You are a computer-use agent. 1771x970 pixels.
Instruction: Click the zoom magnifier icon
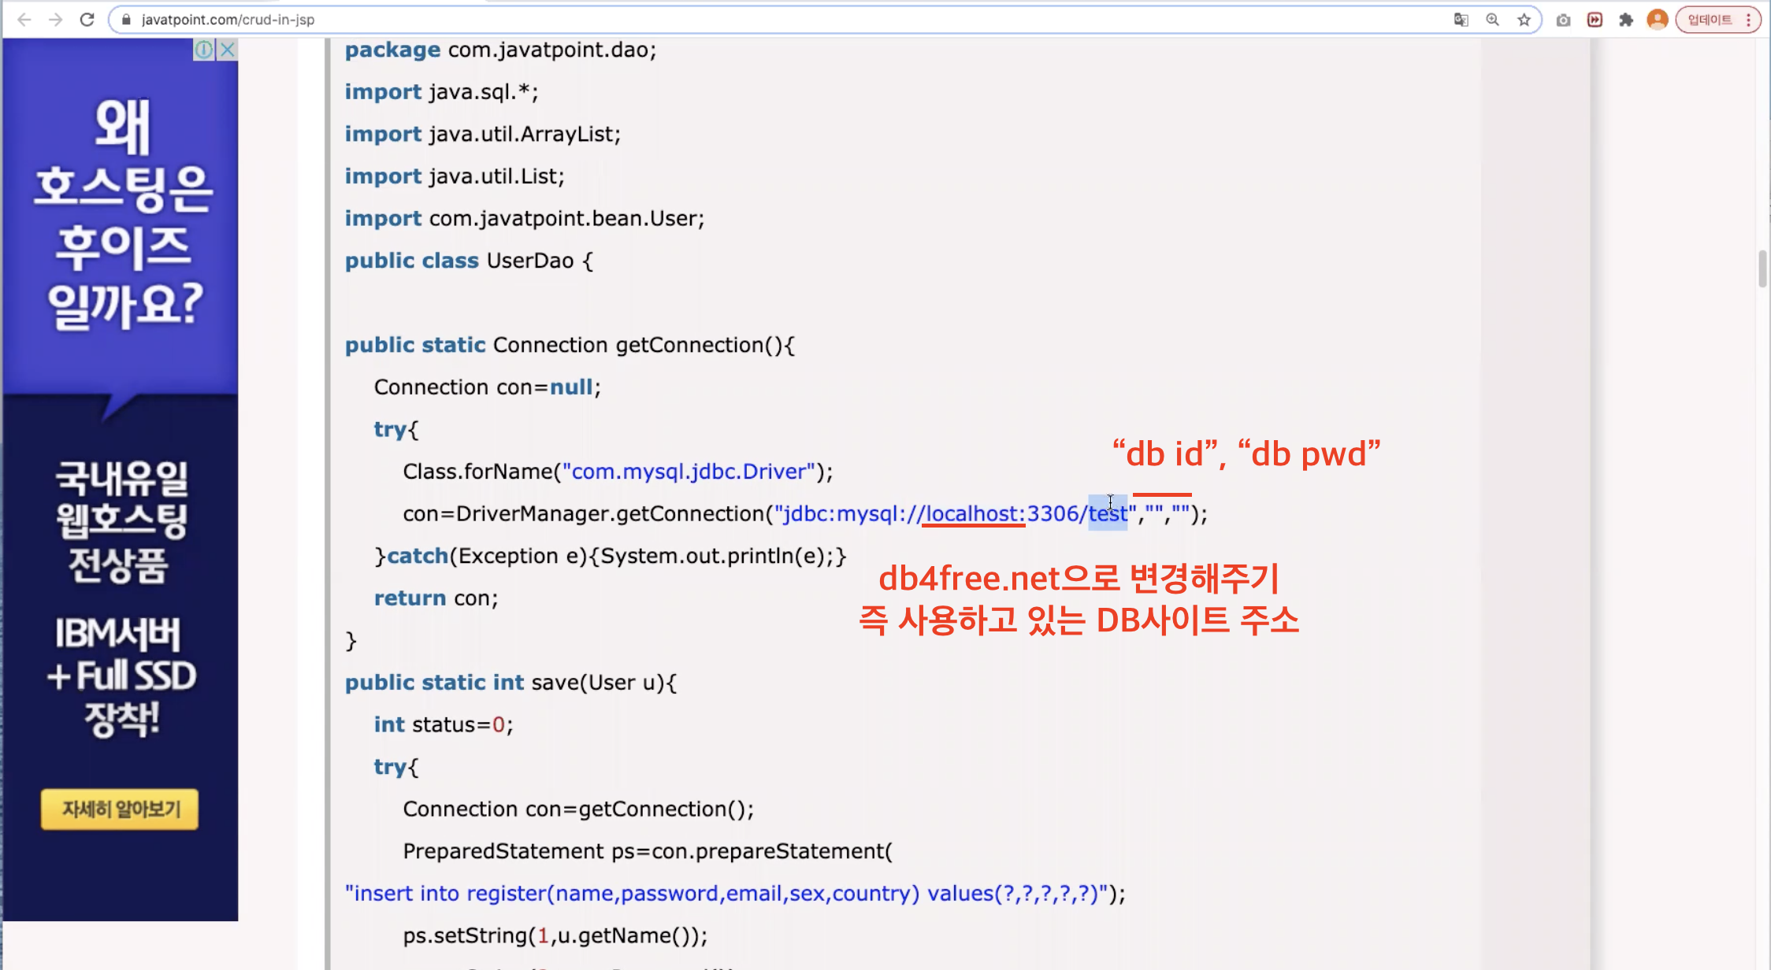(1492, 20)
